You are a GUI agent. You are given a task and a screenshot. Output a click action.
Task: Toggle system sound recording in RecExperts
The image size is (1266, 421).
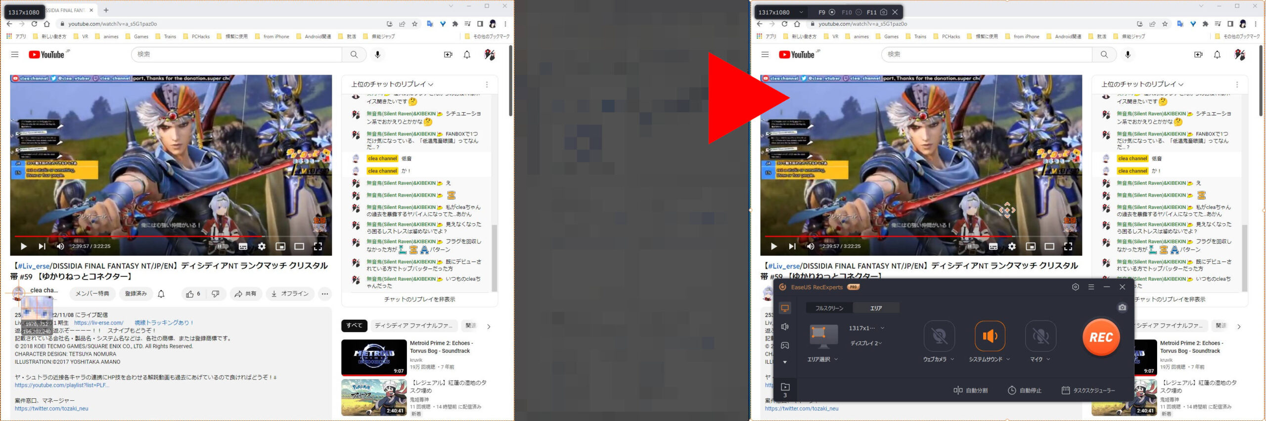coord(990,337)
